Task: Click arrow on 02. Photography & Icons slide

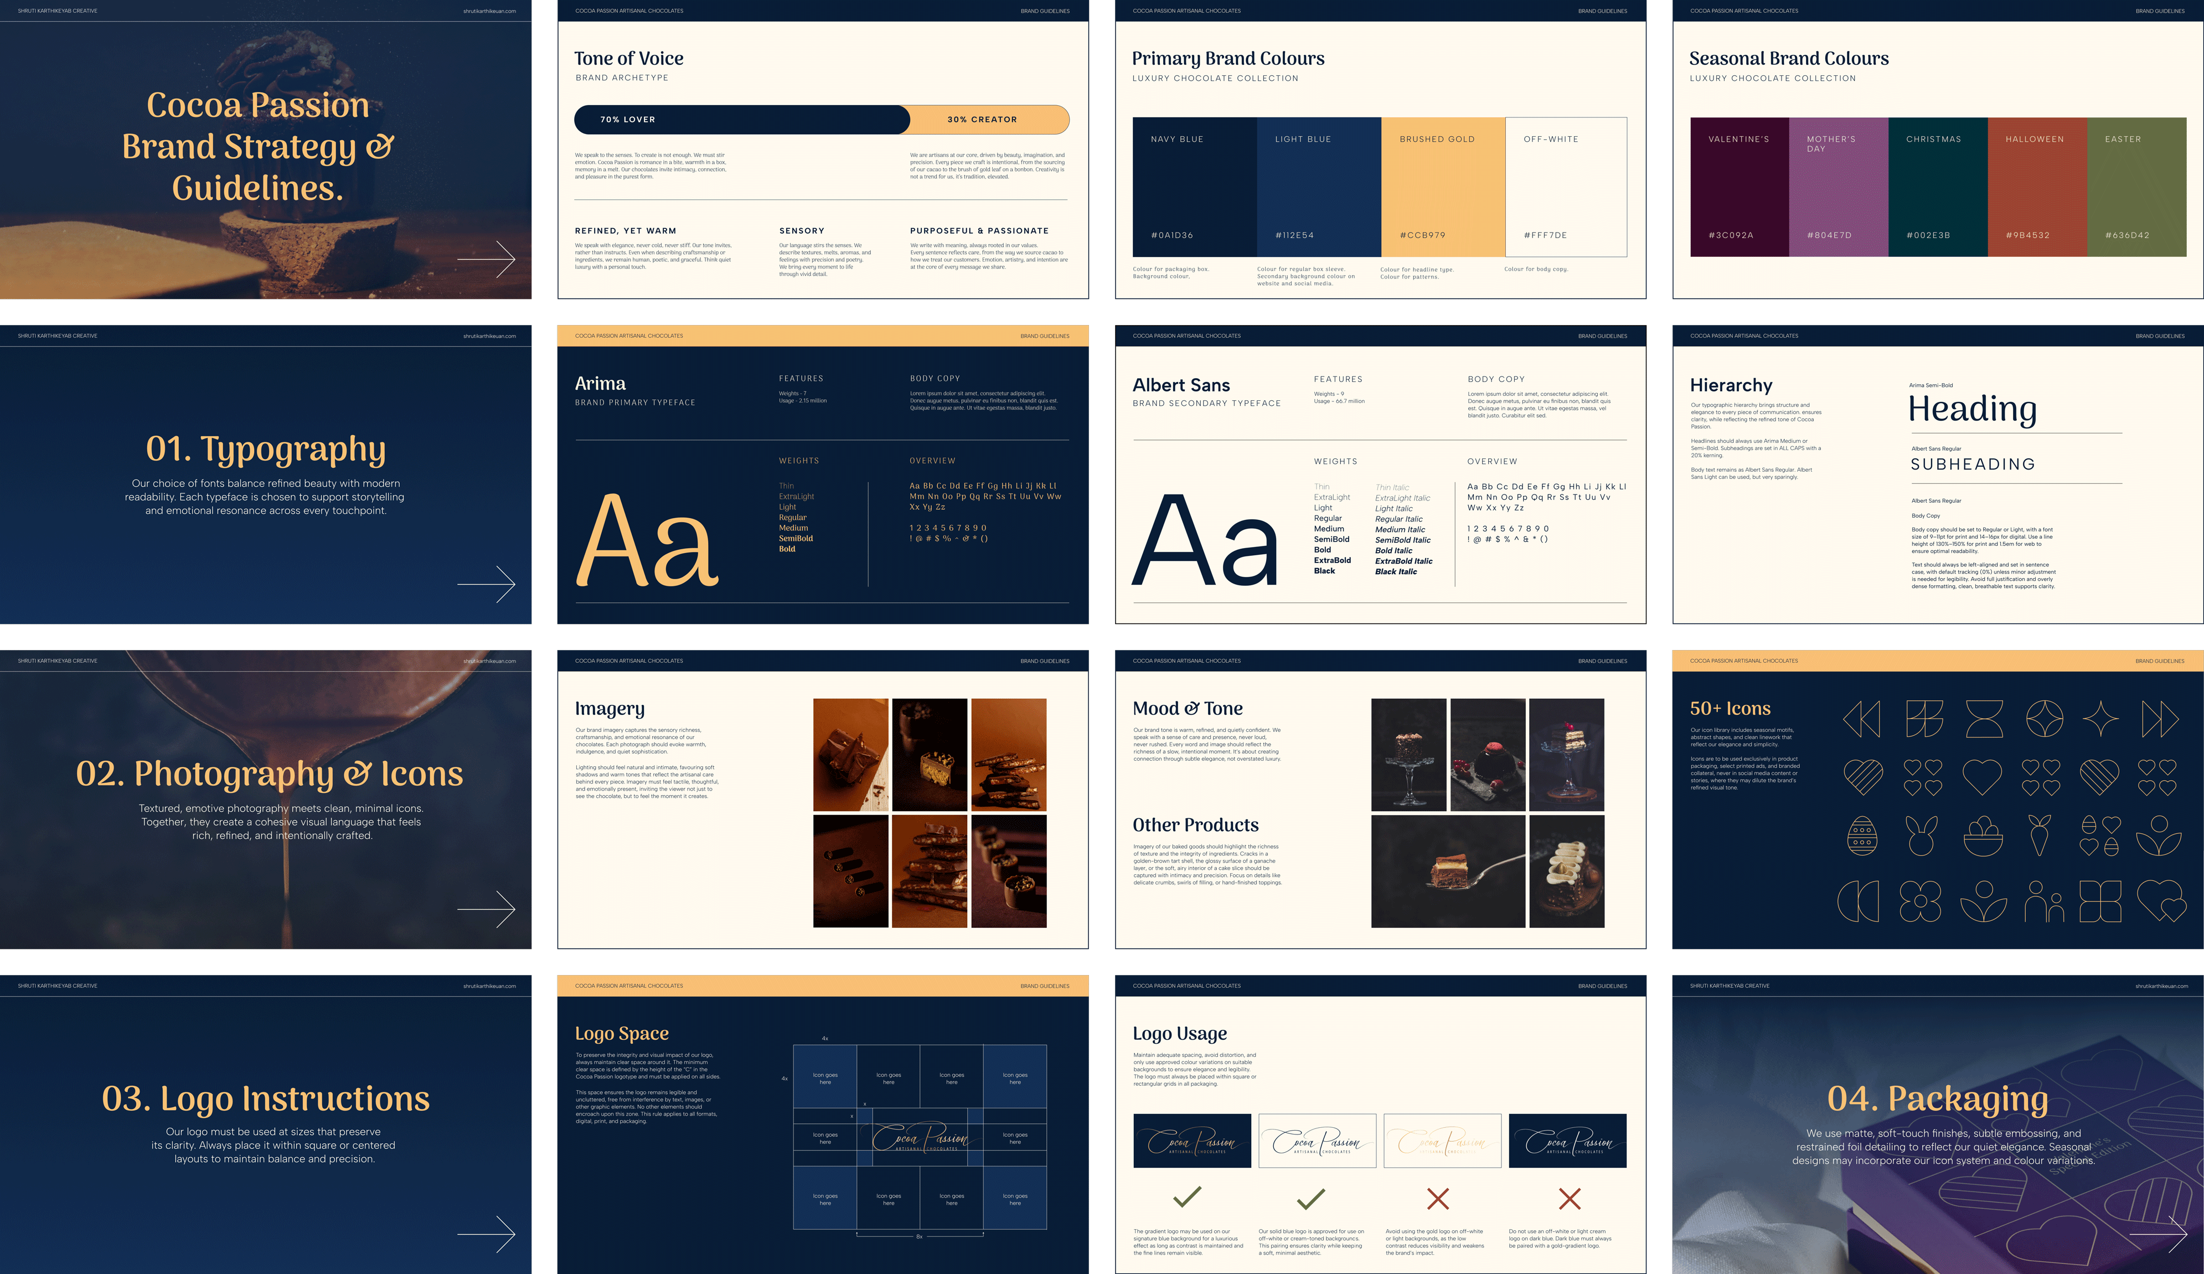Action: point(486,909)
